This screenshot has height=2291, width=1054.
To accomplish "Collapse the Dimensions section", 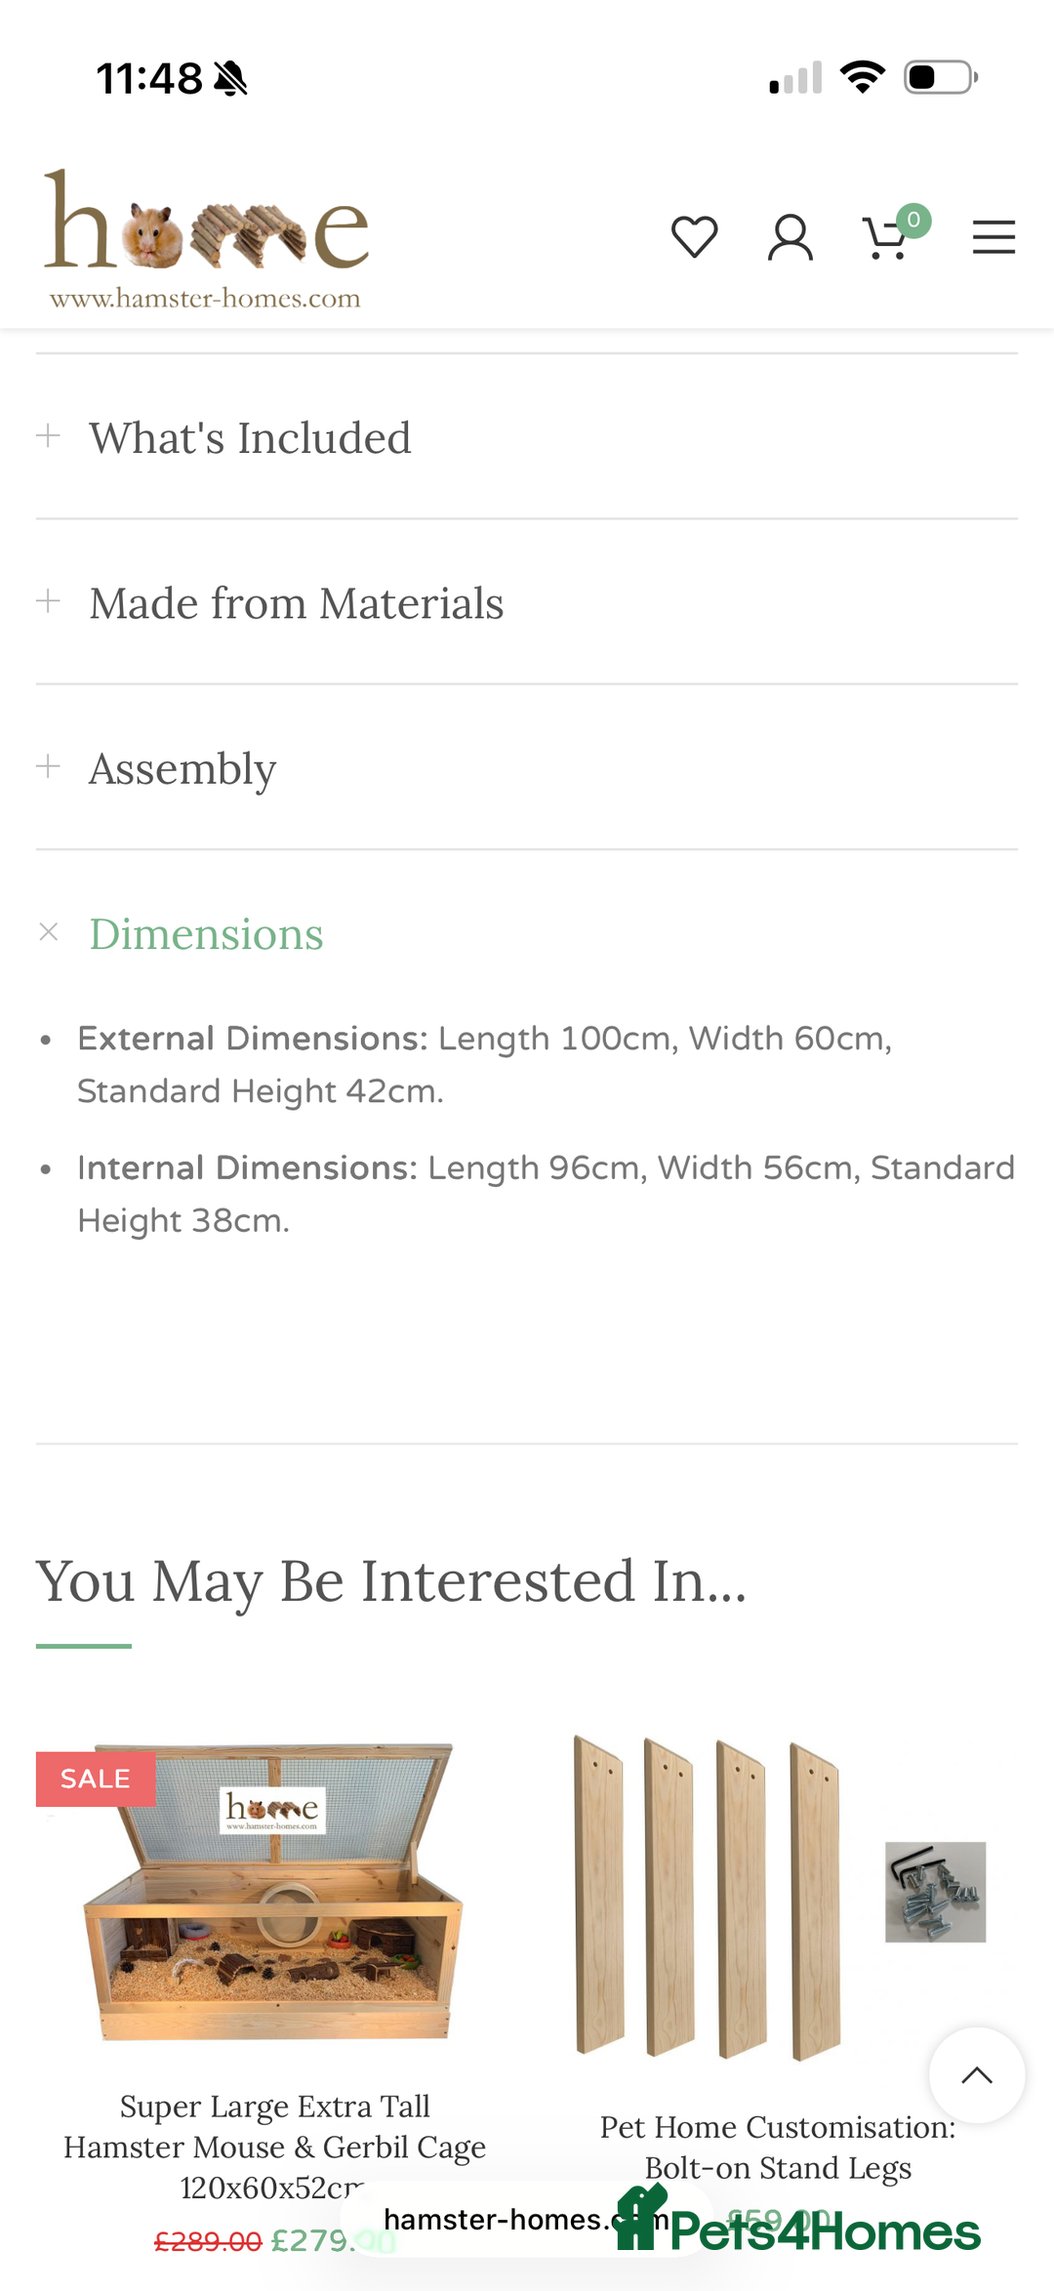I will 48,932.
